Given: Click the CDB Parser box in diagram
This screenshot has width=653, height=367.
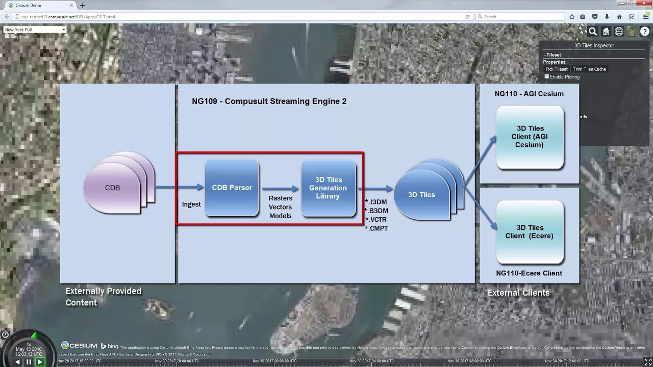Looking at the screenshot, I should click(x=232, y=188).
